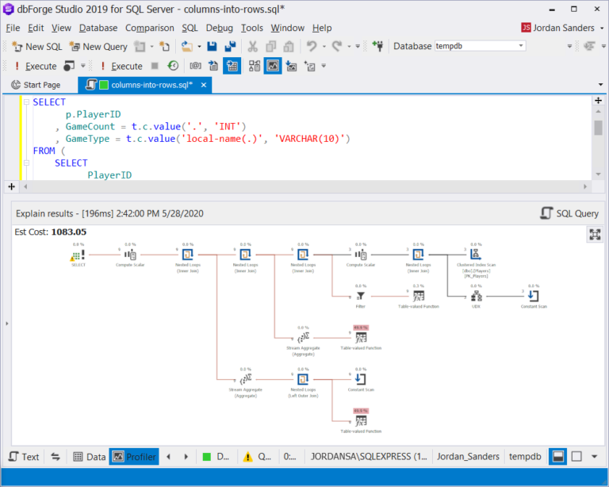Select the Filter node in the execution plan
This screenshot has height=487, width=609.
(361, 296)
